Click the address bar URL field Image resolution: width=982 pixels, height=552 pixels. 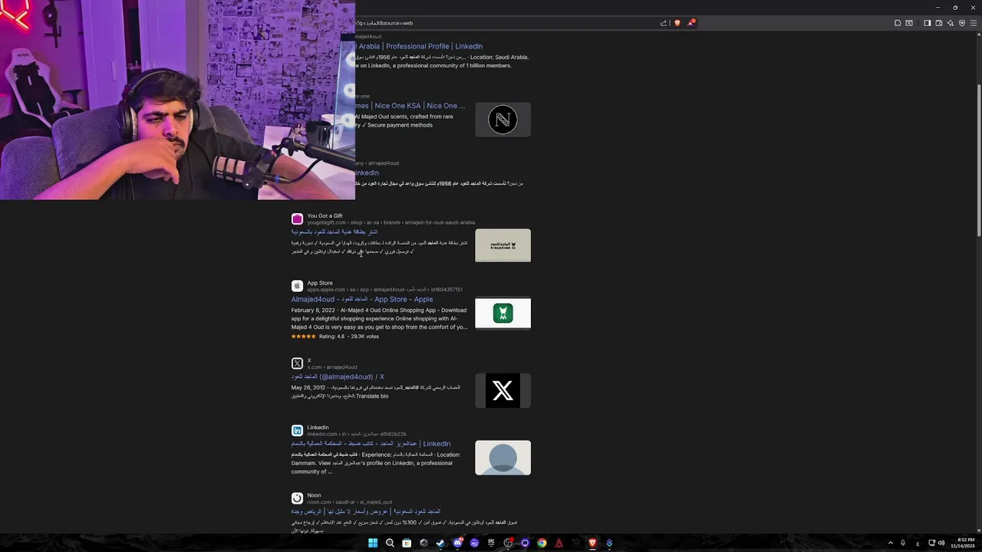point(506,23)
